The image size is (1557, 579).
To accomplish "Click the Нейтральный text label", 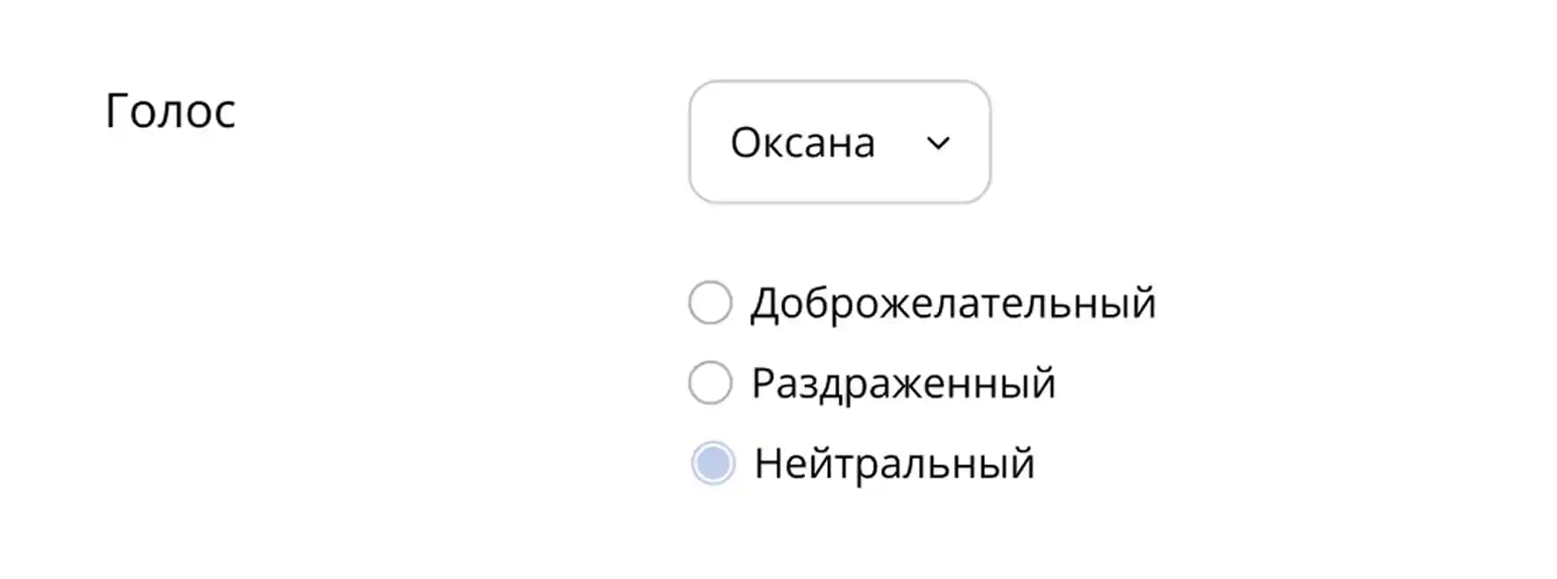I will (x=893, y=462).
